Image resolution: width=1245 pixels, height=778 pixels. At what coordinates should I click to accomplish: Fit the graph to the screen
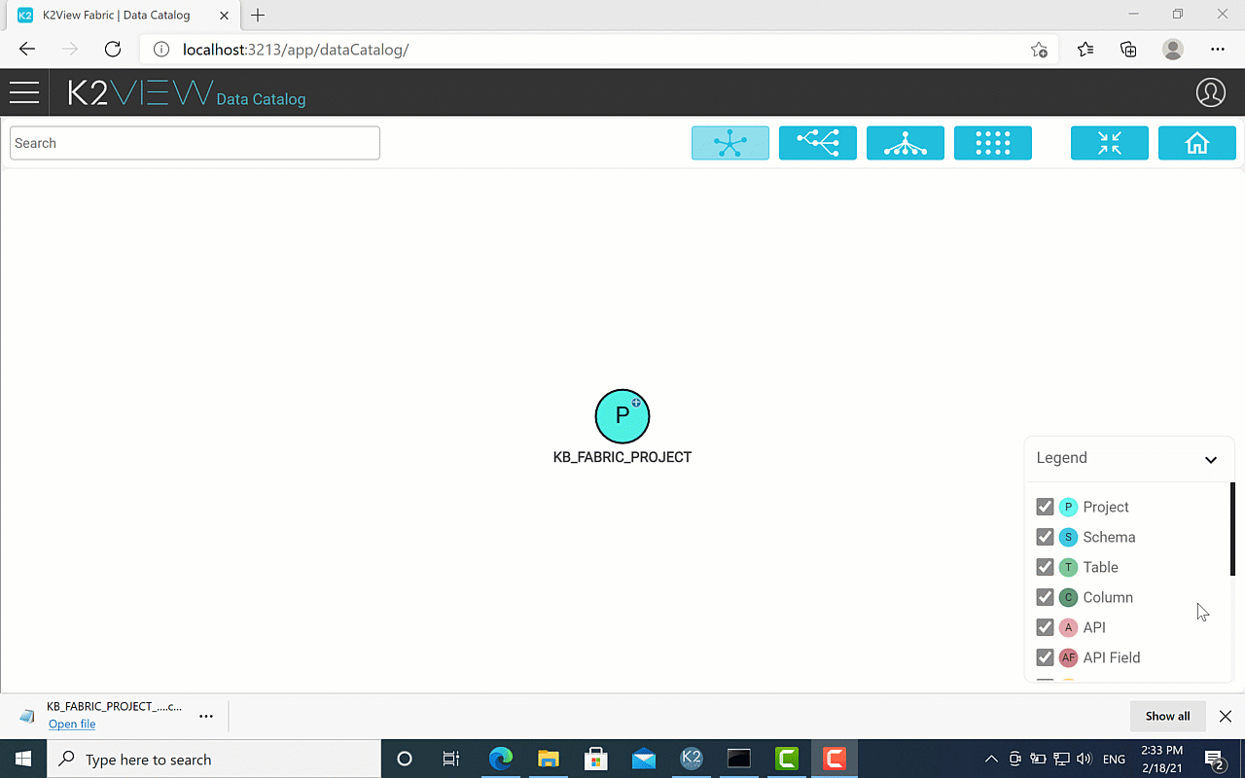[1109, 143]
